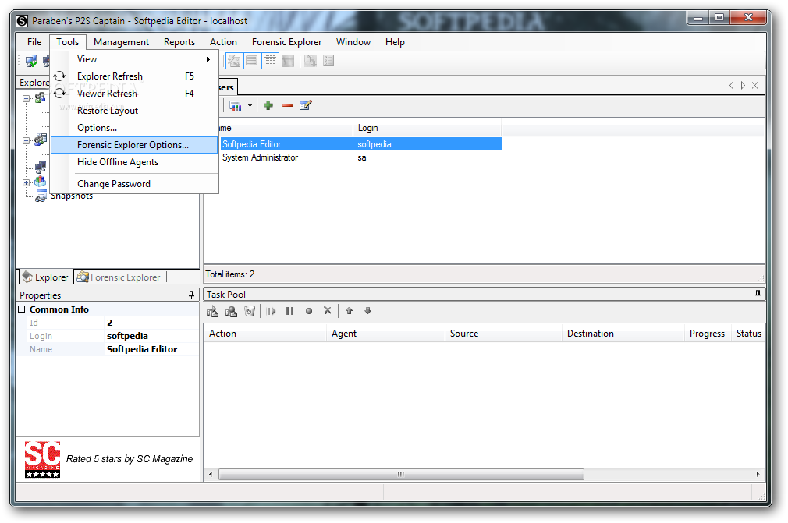Viewport: 788px width, 523px height.
Task: Click the next tab right arrow in viewer pane
Action: point(743,86)
